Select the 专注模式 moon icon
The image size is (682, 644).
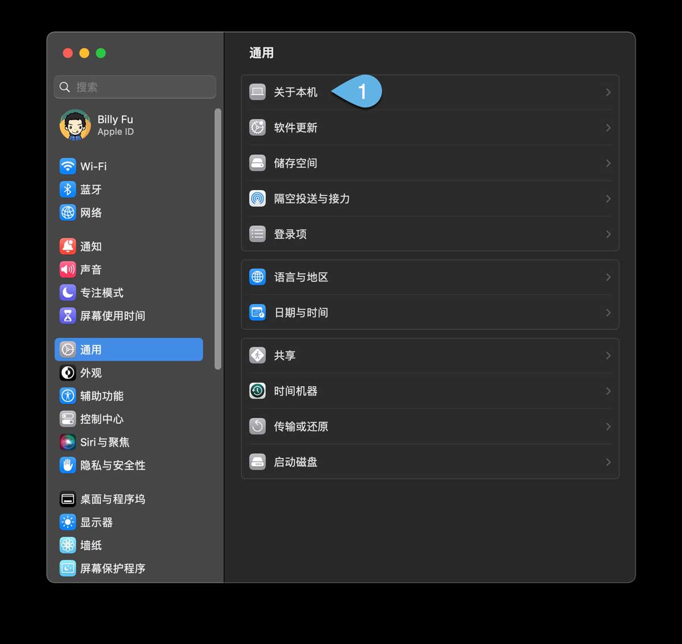[x=68, y=292]
